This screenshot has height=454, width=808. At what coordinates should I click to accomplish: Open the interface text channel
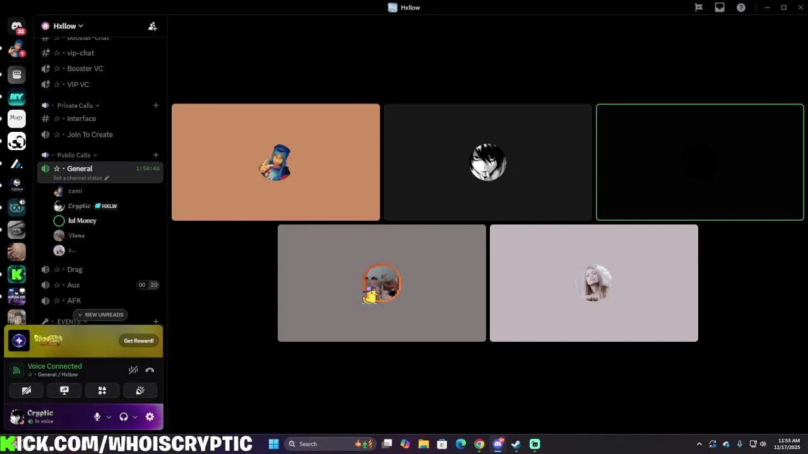(x=100, y=119)
